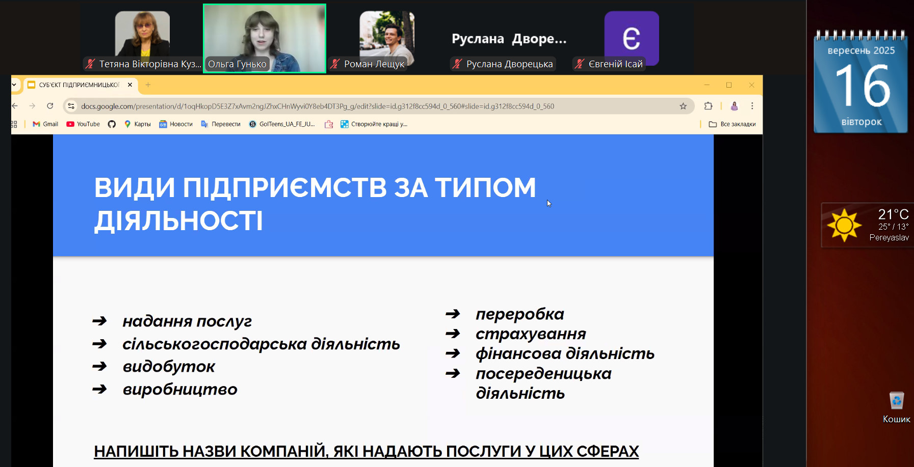The width and height of the screenshot is (914, 467).
Task: Open the Gmail bookmark
Action: tap(45, 124)
